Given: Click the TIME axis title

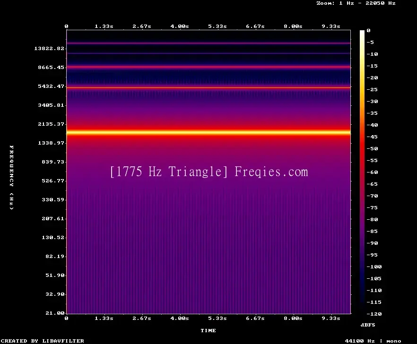Looking at the screenshot, I should [208, 330].
